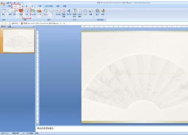Switch to the 大纲 outline pane tab
Image resolution: width=188 pixels, height=135 pixels.
(x=9, y=26)
